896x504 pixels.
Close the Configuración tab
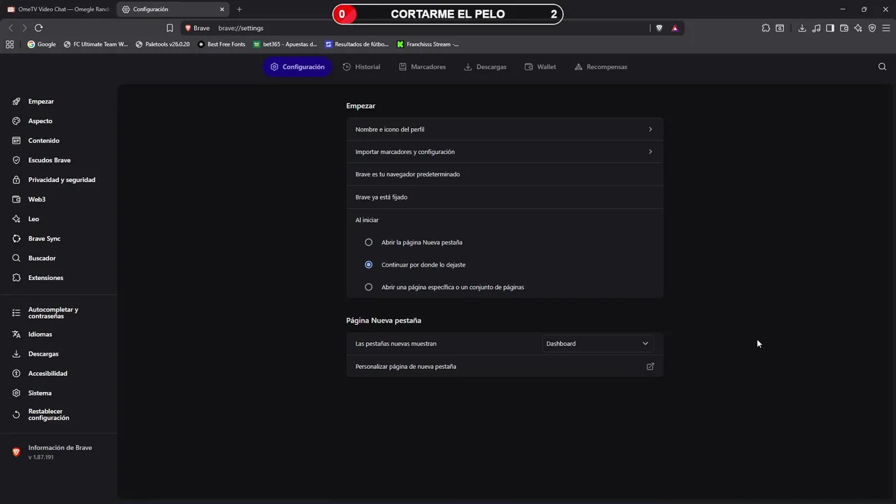tap(223, 9)
